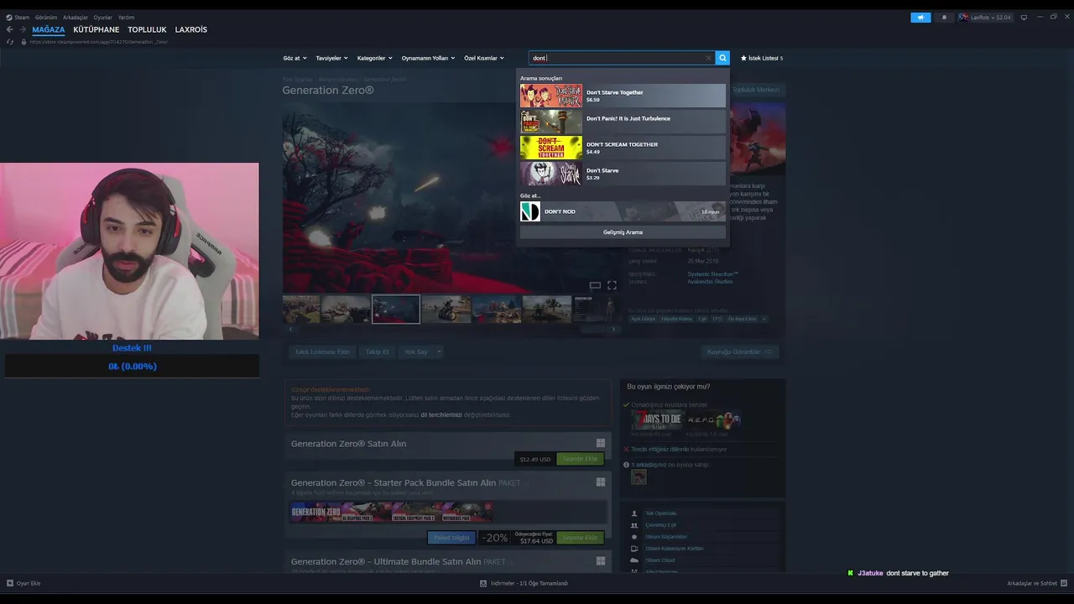Reload the store page
The width and height of the screenshot is (1074, 604).
click(10, 41)
